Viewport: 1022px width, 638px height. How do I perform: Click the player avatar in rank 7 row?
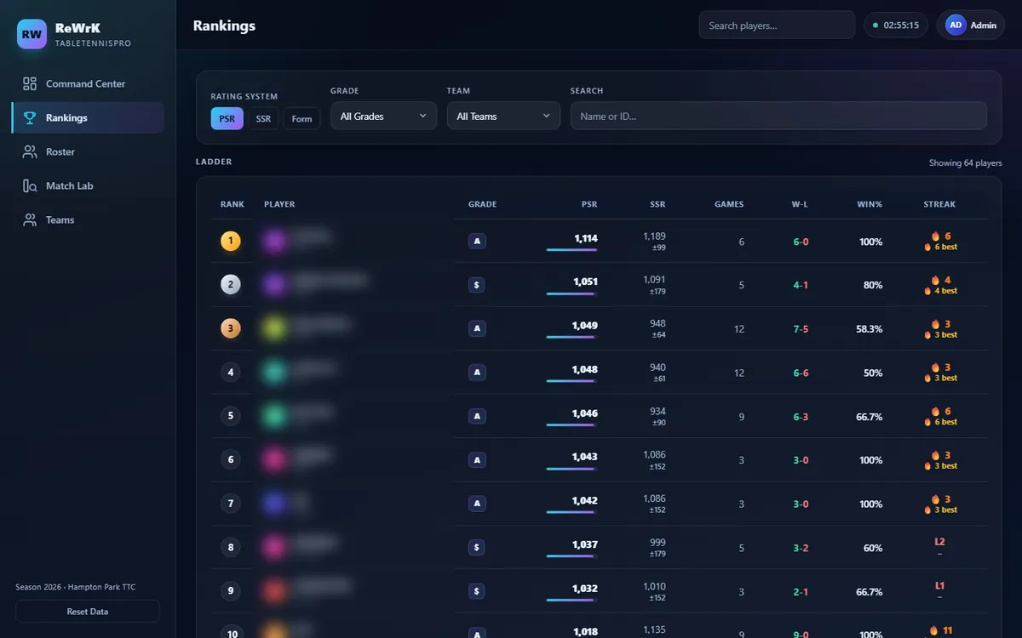(274, 504)
